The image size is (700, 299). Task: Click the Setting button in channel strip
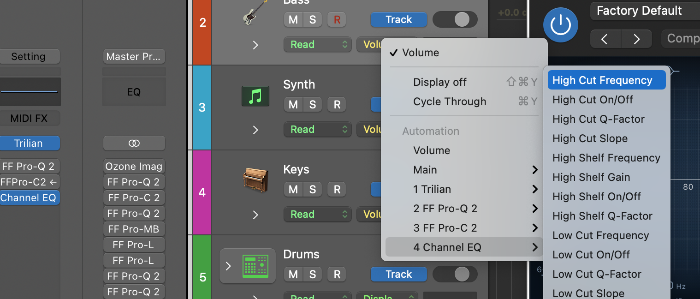29,57
